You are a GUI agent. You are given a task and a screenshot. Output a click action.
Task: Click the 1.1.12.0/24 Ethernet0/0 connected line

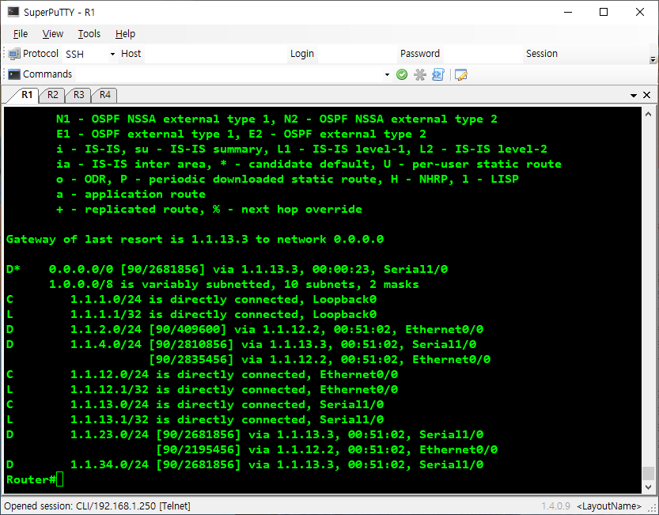(202, 374)
